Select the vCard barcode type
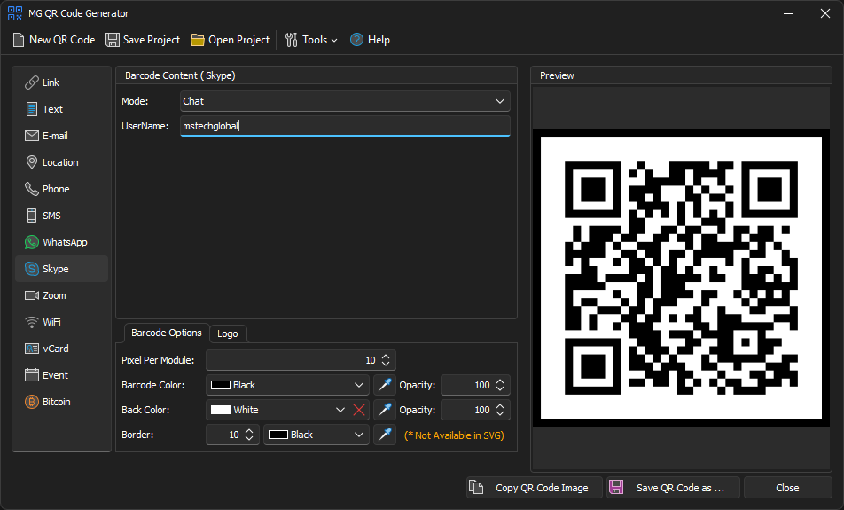 coord(61,349)
